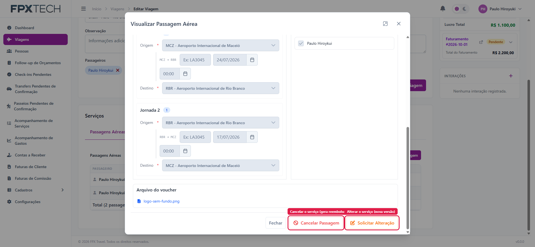Image resolution: width=535 pixels, height=247 pixels.
Task: Add a new interaction plus icon
Action: 511,76
